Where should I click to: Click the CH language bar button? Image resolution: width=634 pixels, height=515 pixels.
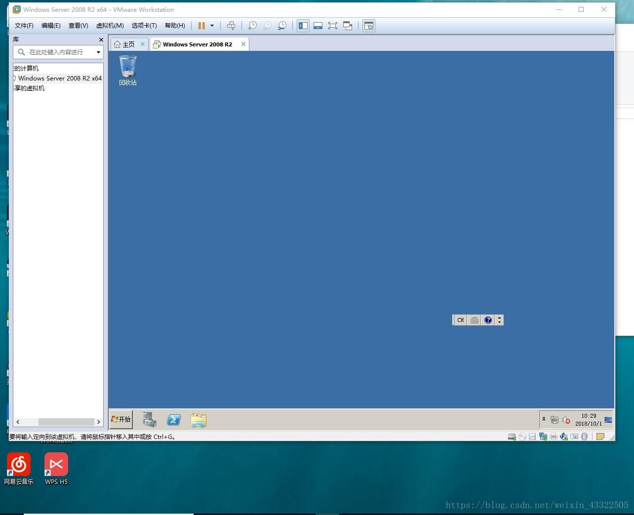click(460, 320)
